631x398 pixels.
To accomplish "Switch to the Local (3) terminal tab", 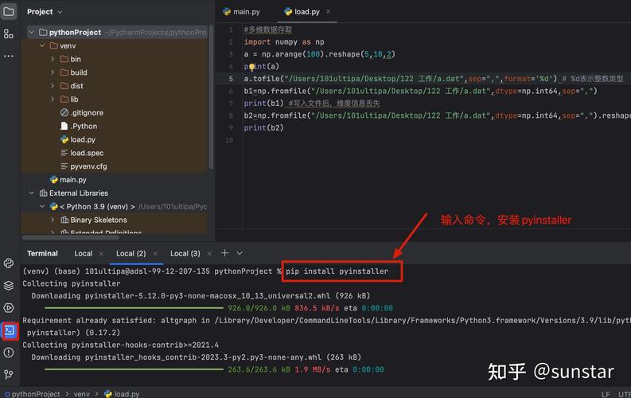I will pos(185,254).
